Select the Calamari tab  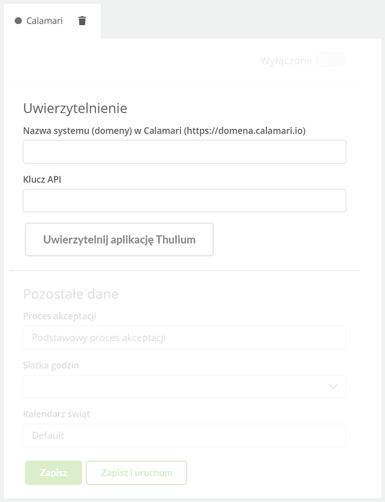point(44,21)
